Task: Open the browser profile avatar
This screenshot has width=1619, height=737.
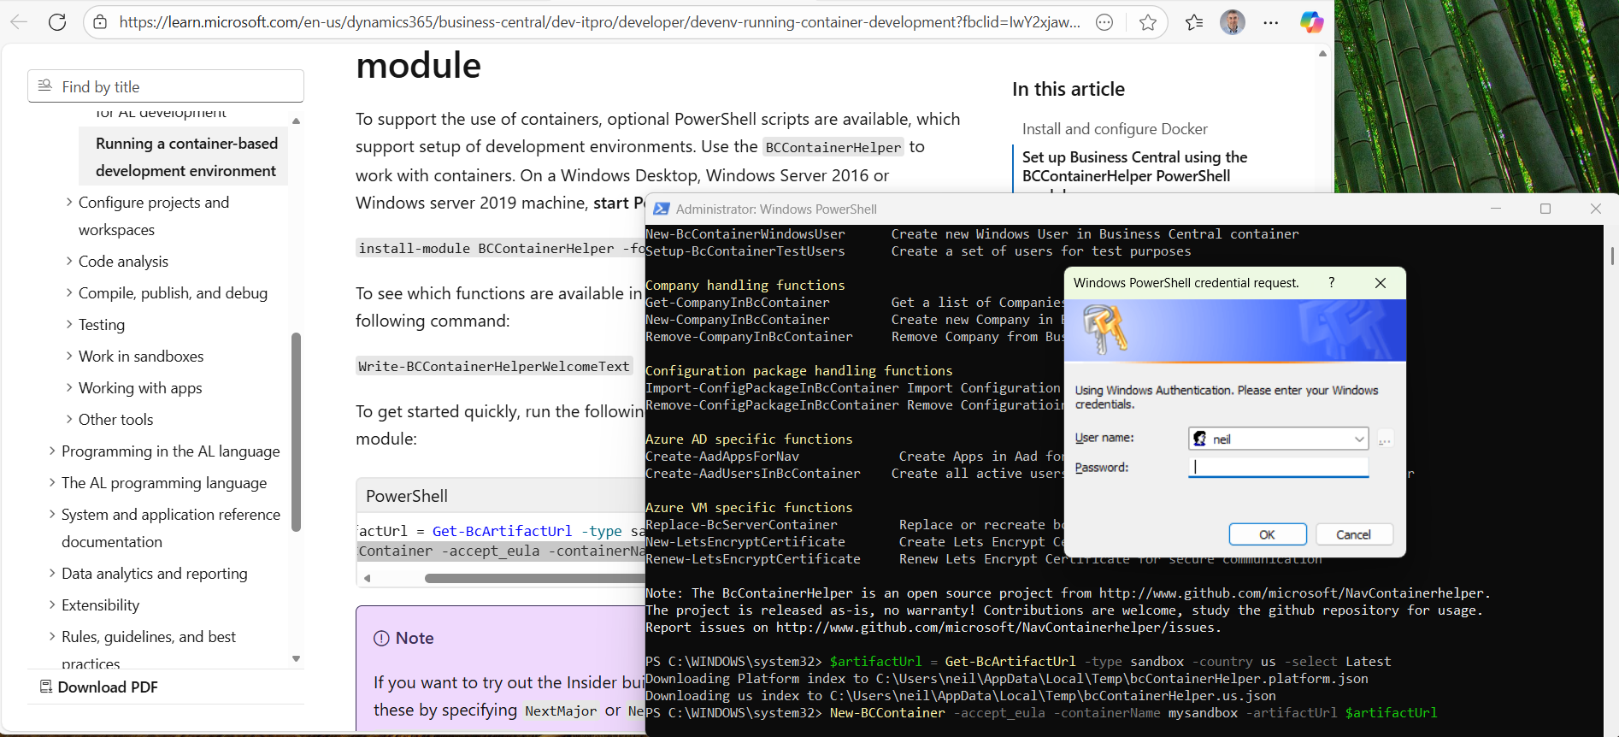Action: (x=1232, y=22)
